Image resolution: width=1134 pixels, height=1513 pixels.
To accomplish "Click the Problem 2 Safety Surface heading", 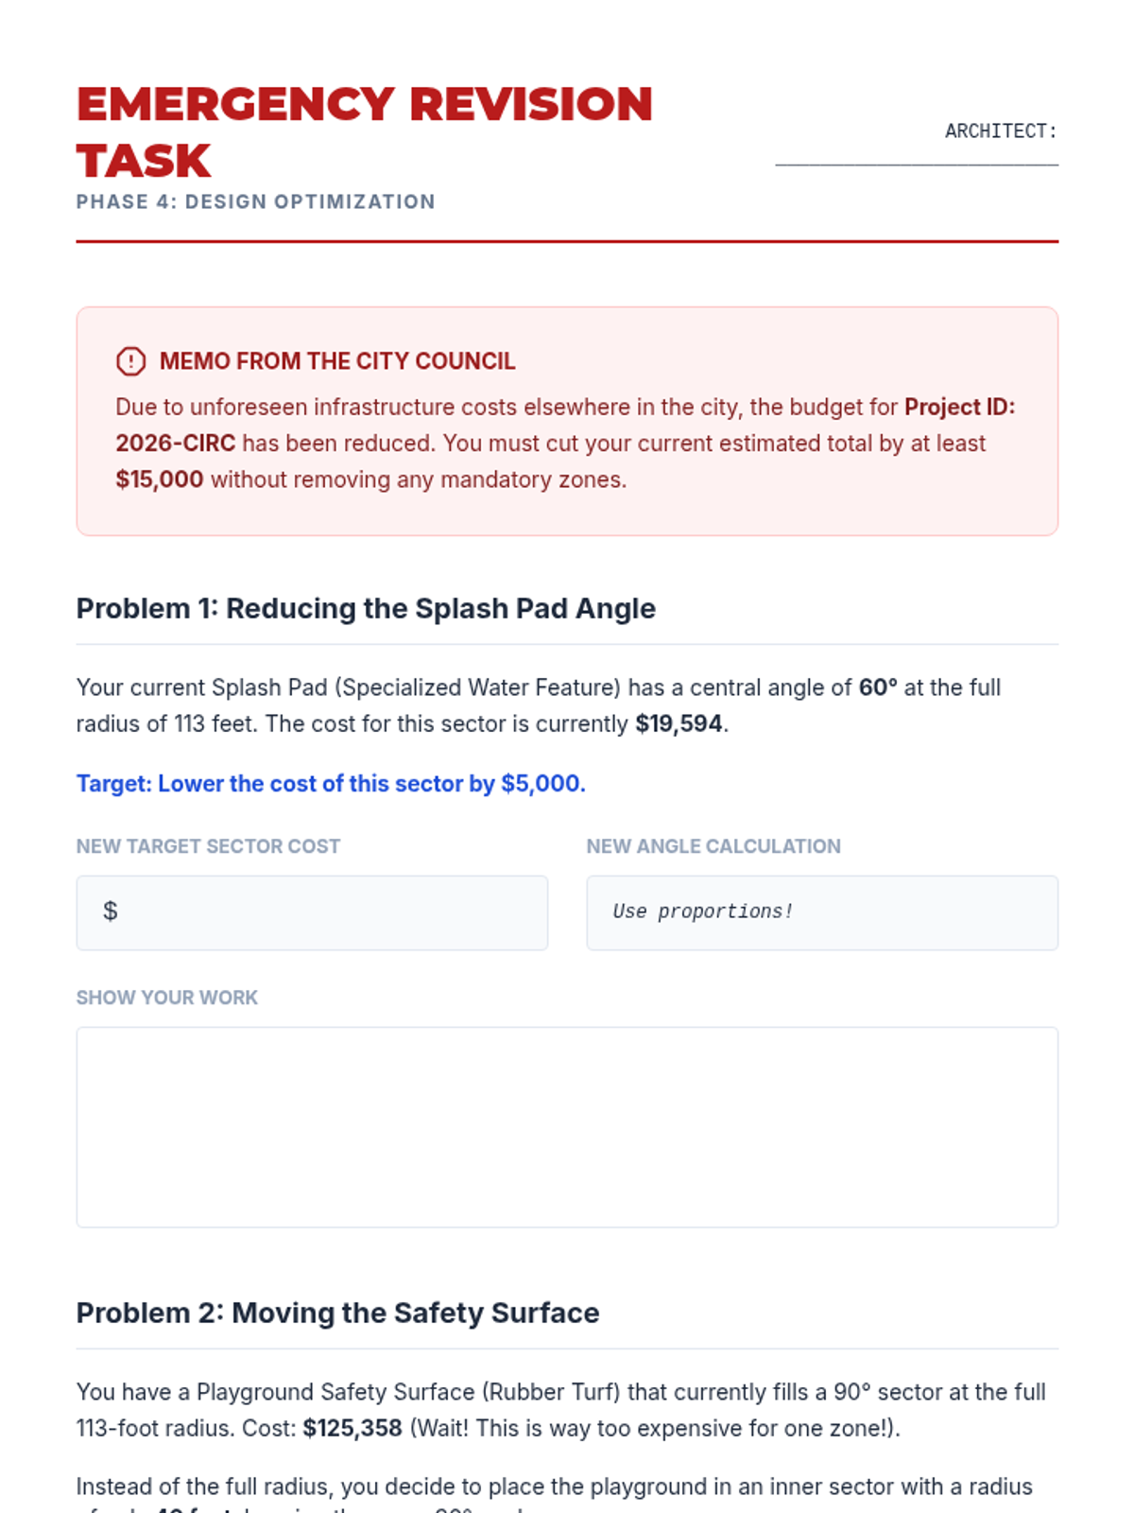I will click(337, 1313).
